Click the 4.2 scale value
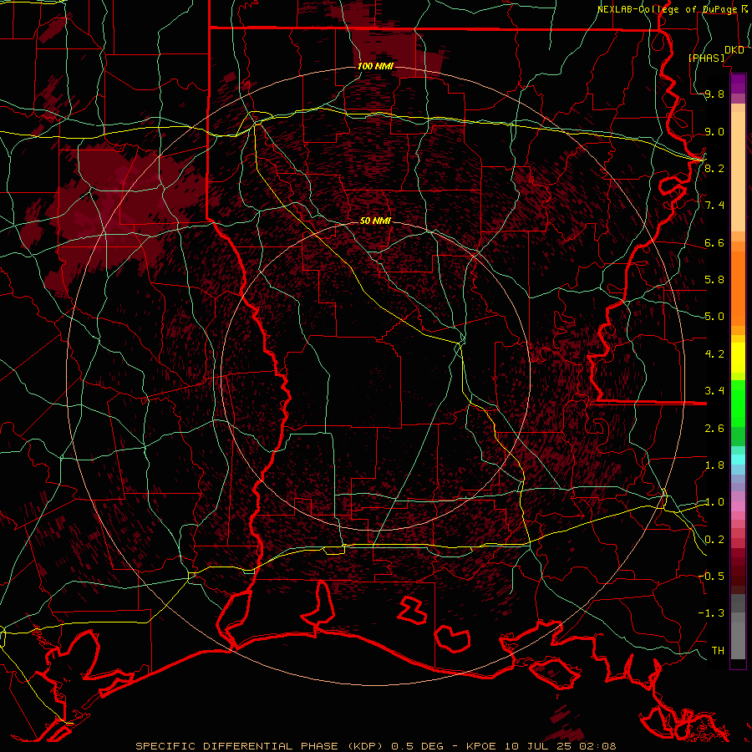This screenshot has width=752, height=752. (x=714, y=354)
